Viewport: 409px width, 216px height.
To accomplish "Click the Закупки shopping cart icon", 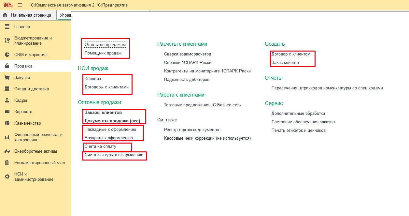I will click(x=7, y=78).
